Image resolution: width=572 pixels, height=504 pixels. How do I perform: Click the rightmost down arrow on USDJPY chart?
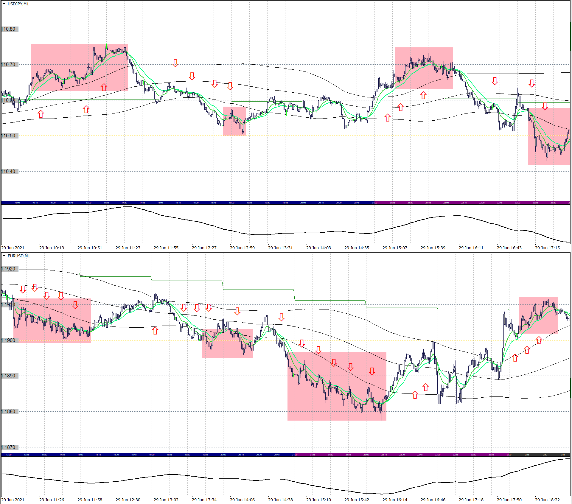pos(545,106)
